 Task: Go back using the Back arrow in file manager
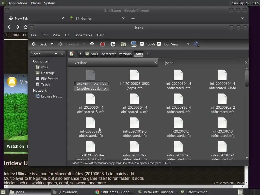(x=39, y=44)
